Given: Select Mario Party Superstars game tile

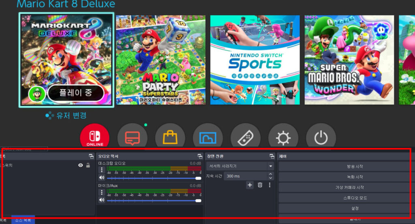Looking at the screenshot, I should tap(160, 60).
